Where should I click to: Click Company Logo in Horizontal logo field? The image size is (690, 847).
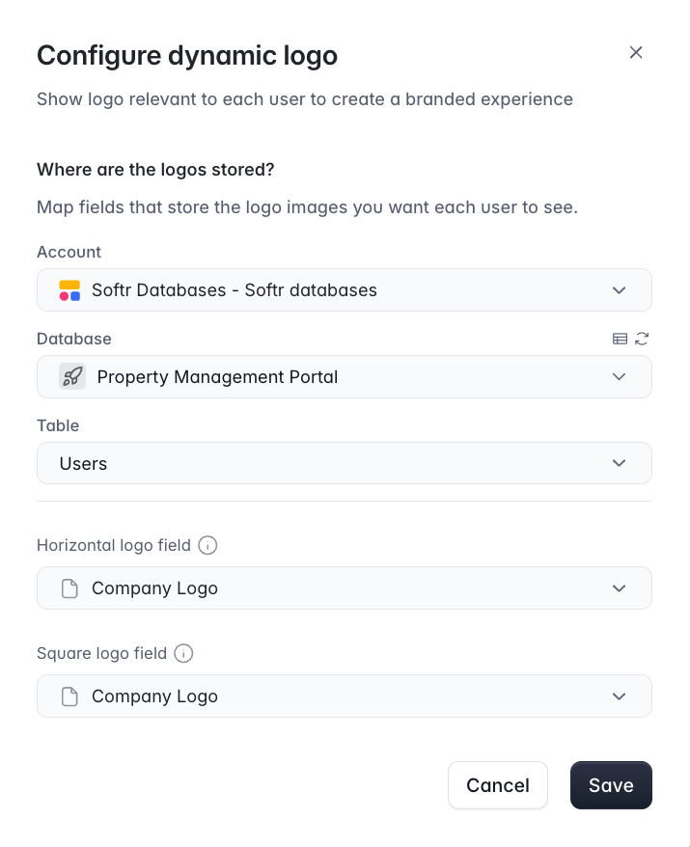[x=154, y=588]
